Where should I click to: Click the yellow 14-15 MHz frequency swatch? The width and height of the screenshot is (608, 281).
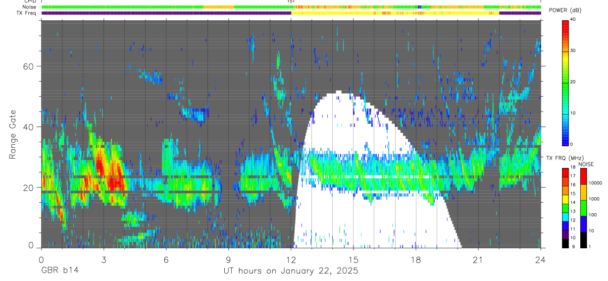coord(565,199)
